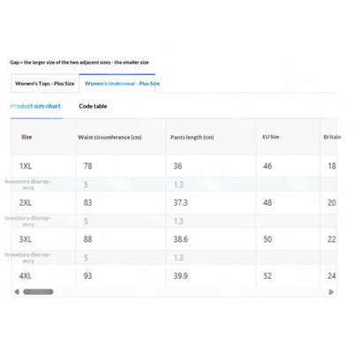
Task: Click the right scroll arrow icon
Action: click(x=331, y=292)
